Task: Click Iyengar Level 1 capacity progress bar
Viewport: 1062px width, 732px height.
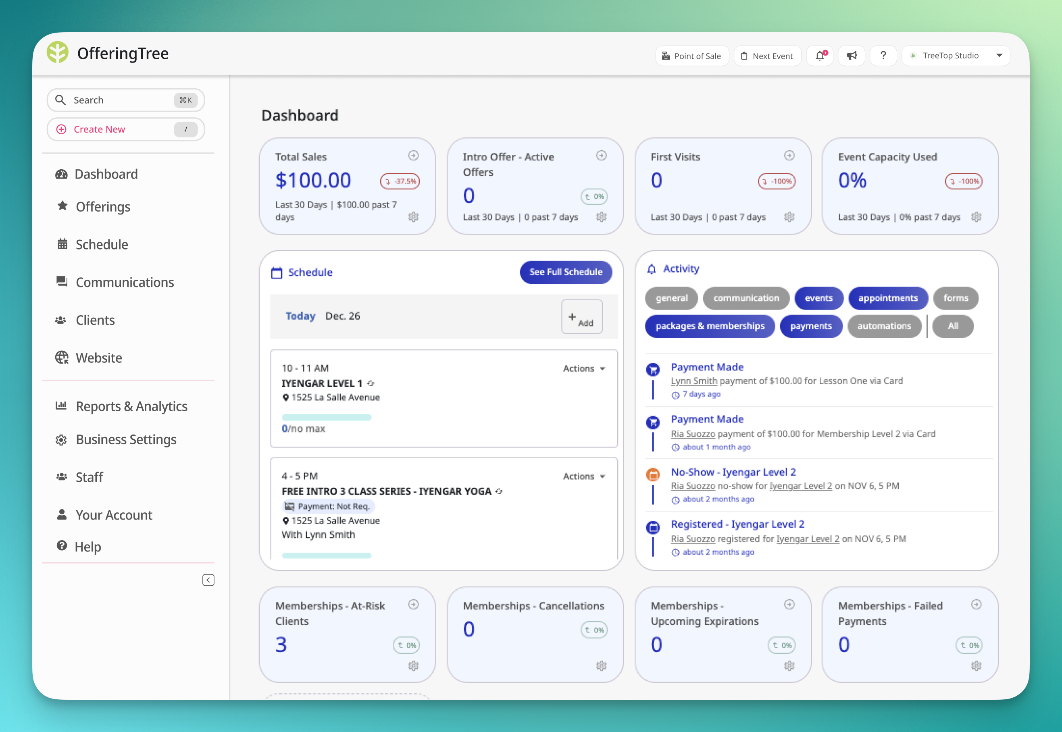Action: 326,417
